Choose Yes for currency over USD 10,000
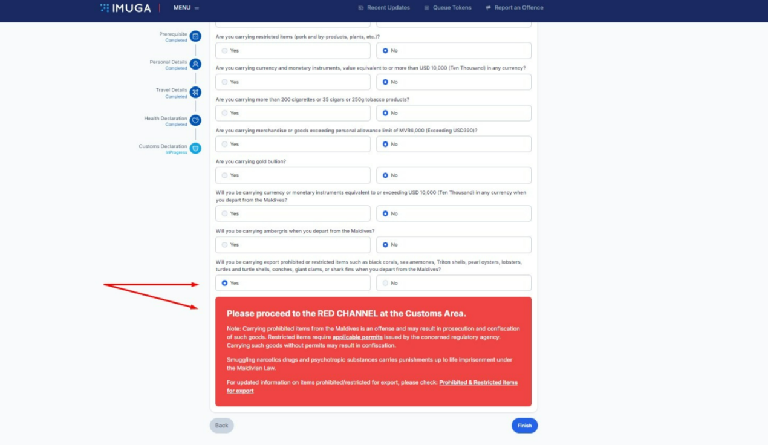This screenshot has height=445, width=768. tap(293, 82)
